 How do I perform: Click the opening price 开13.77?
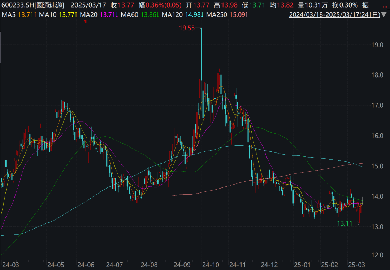[198, 5]
